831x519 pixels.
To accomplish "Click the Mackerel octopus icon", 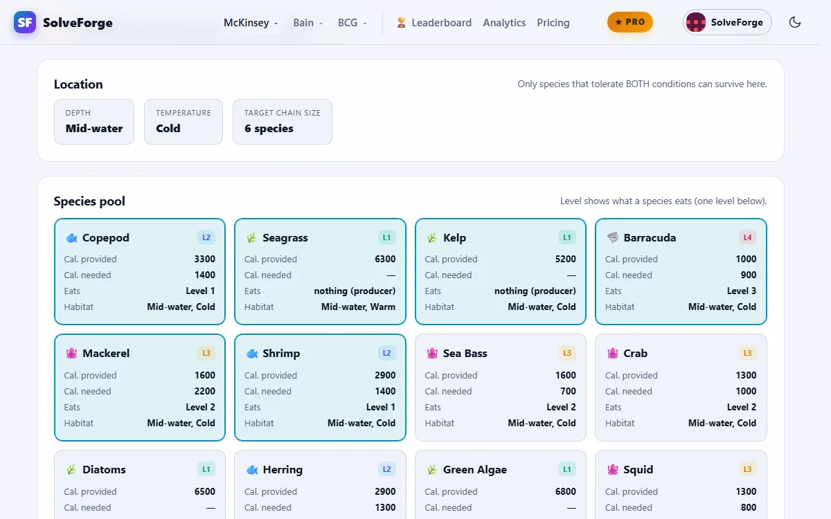I will (71, 353).
